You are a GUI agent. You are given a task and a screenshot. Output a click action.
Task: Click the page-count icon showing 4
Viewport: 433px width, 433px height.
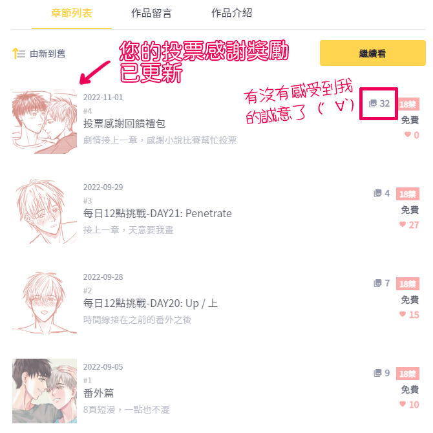pyautogui.click(x=377, y=193)
